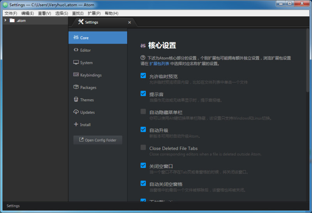This screenshot has height=213, width=312.
Task: Open the 帮助(H) menu
Action: pos(112,13)
